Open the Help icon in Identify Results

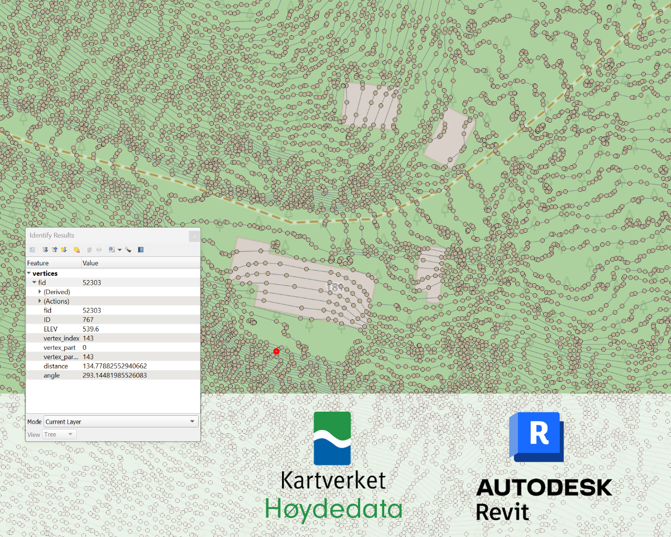point(140,250)
